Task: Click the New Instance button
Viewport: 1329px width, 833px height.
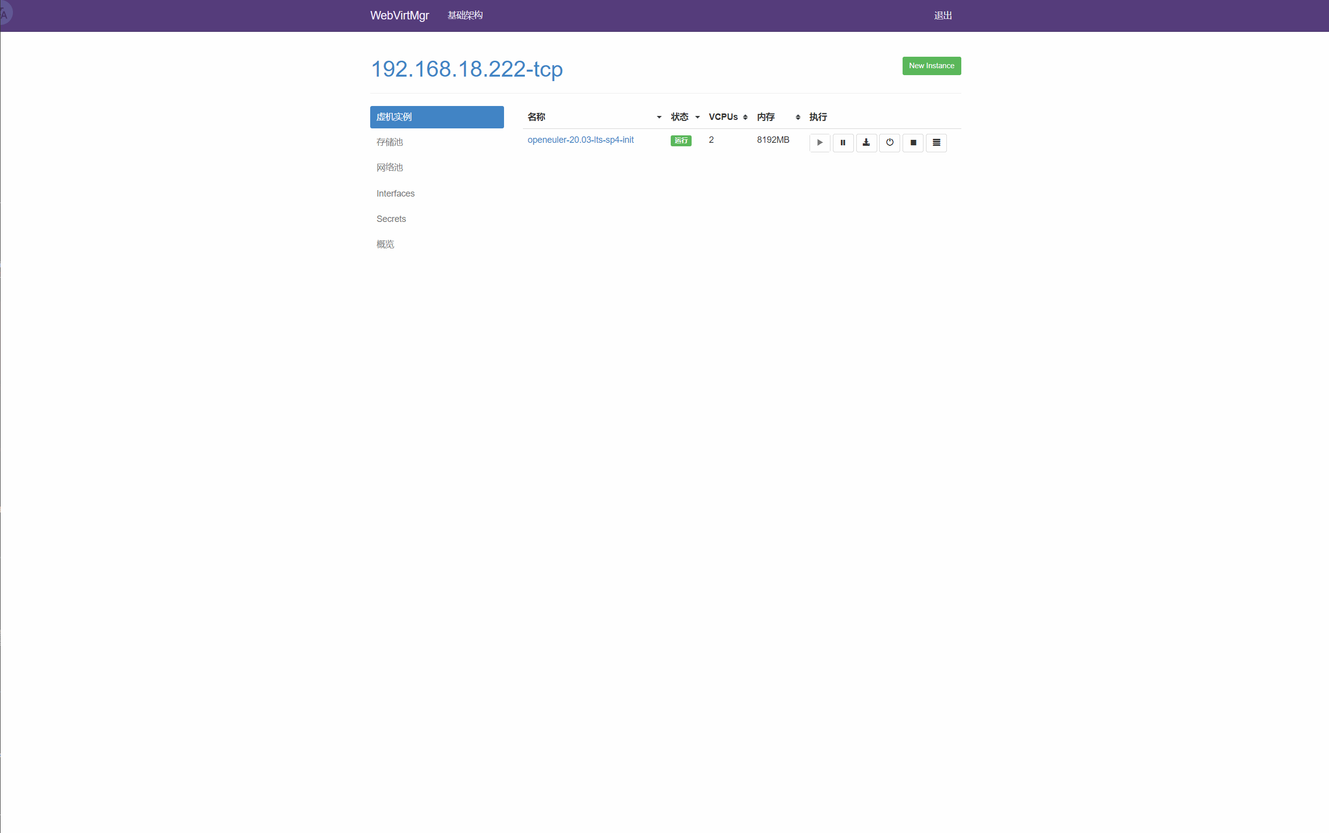Action: [x=932, y=65]
